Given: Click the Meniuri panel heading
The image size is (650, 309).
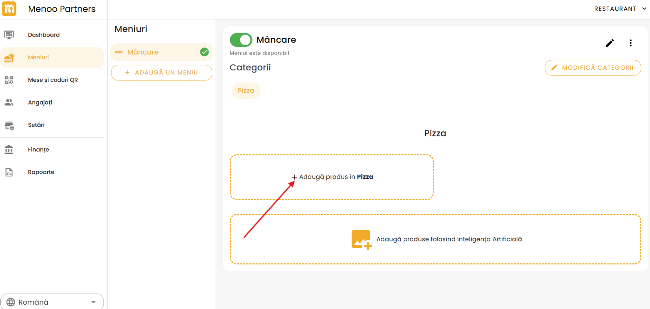Looking at the screenshot, I should tap(131, 29).
